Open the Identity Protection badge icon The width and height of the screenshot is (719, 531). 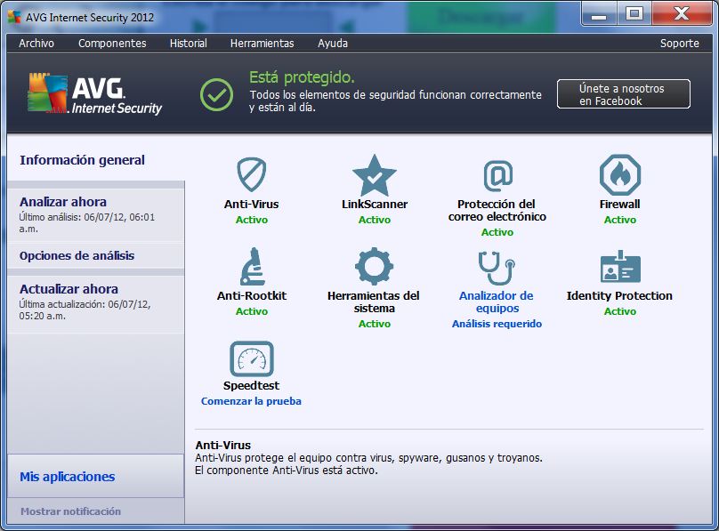pos(620,267)
